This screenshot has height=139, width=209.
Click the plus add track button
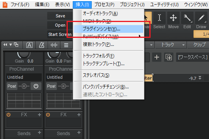pyautogui.click(x=157, y=57)
